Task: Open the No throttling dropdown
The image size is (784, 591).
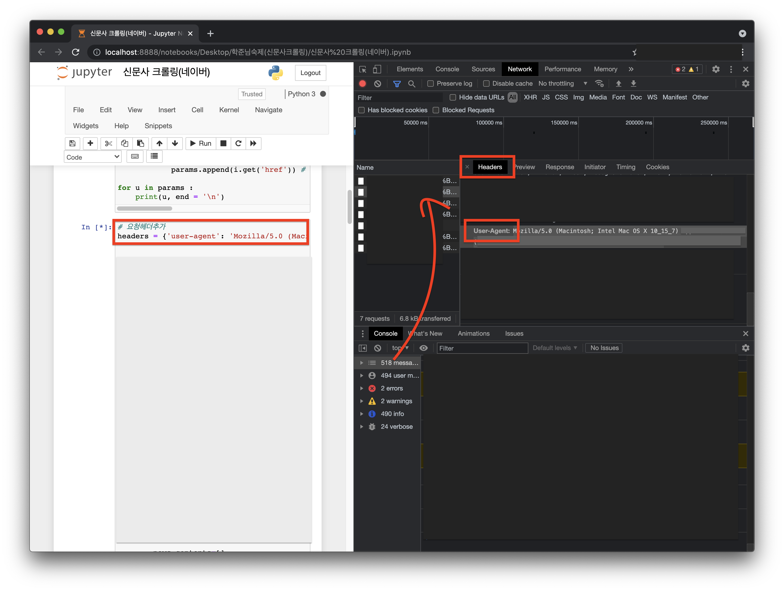Action: click(562, 84)
